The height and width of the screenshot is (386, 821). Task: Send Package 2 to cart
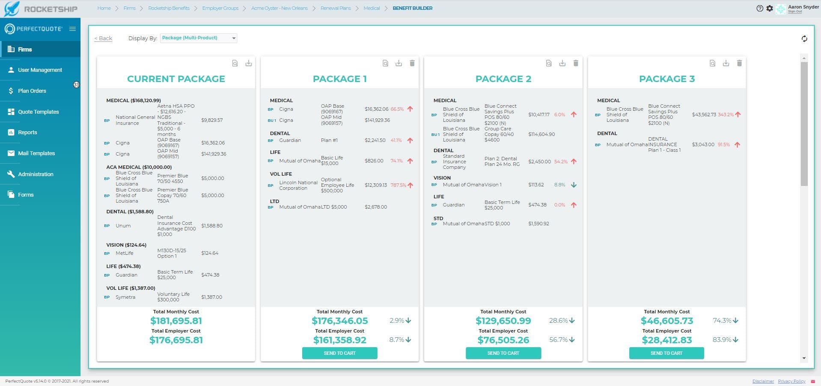coord(503,353)
